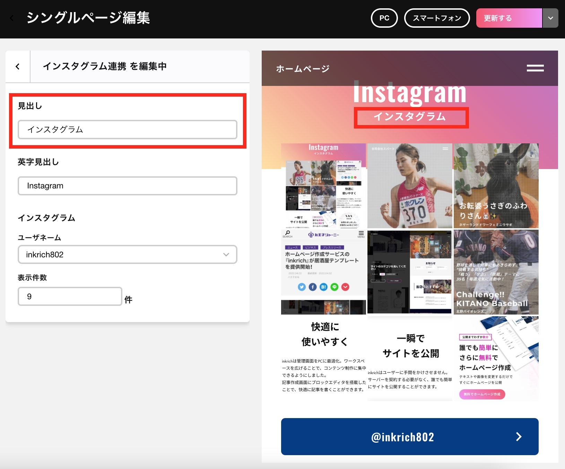This screenshot has width=565, height=469.
Task: Open Instagram thumbnail of the black rabbit
Action: pyautogui.click(x=496, y=186)
